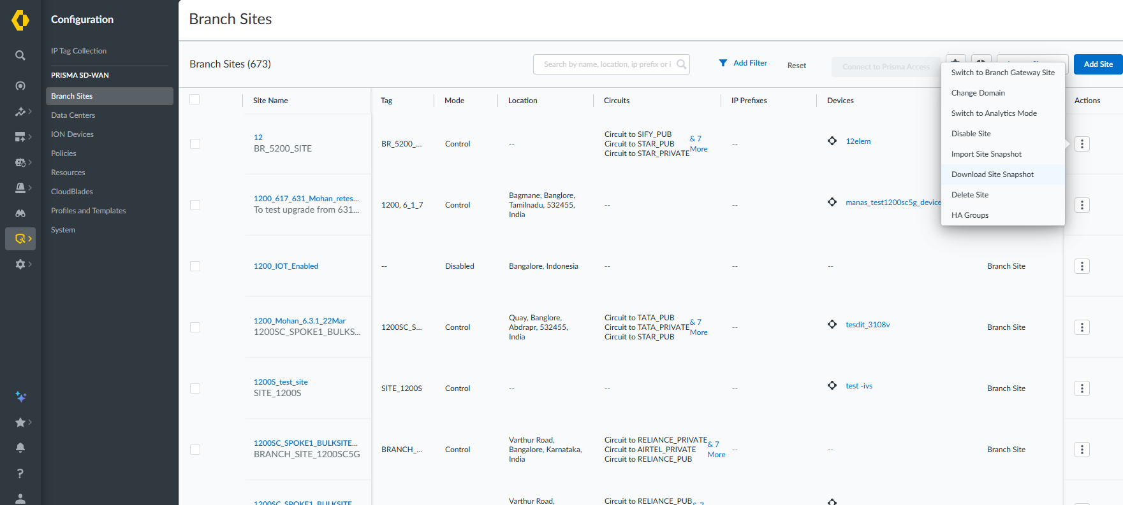Screen dimensions: 1123x505
Task: Choose Download Site Snapshot from menu
Action: (992, 174)
